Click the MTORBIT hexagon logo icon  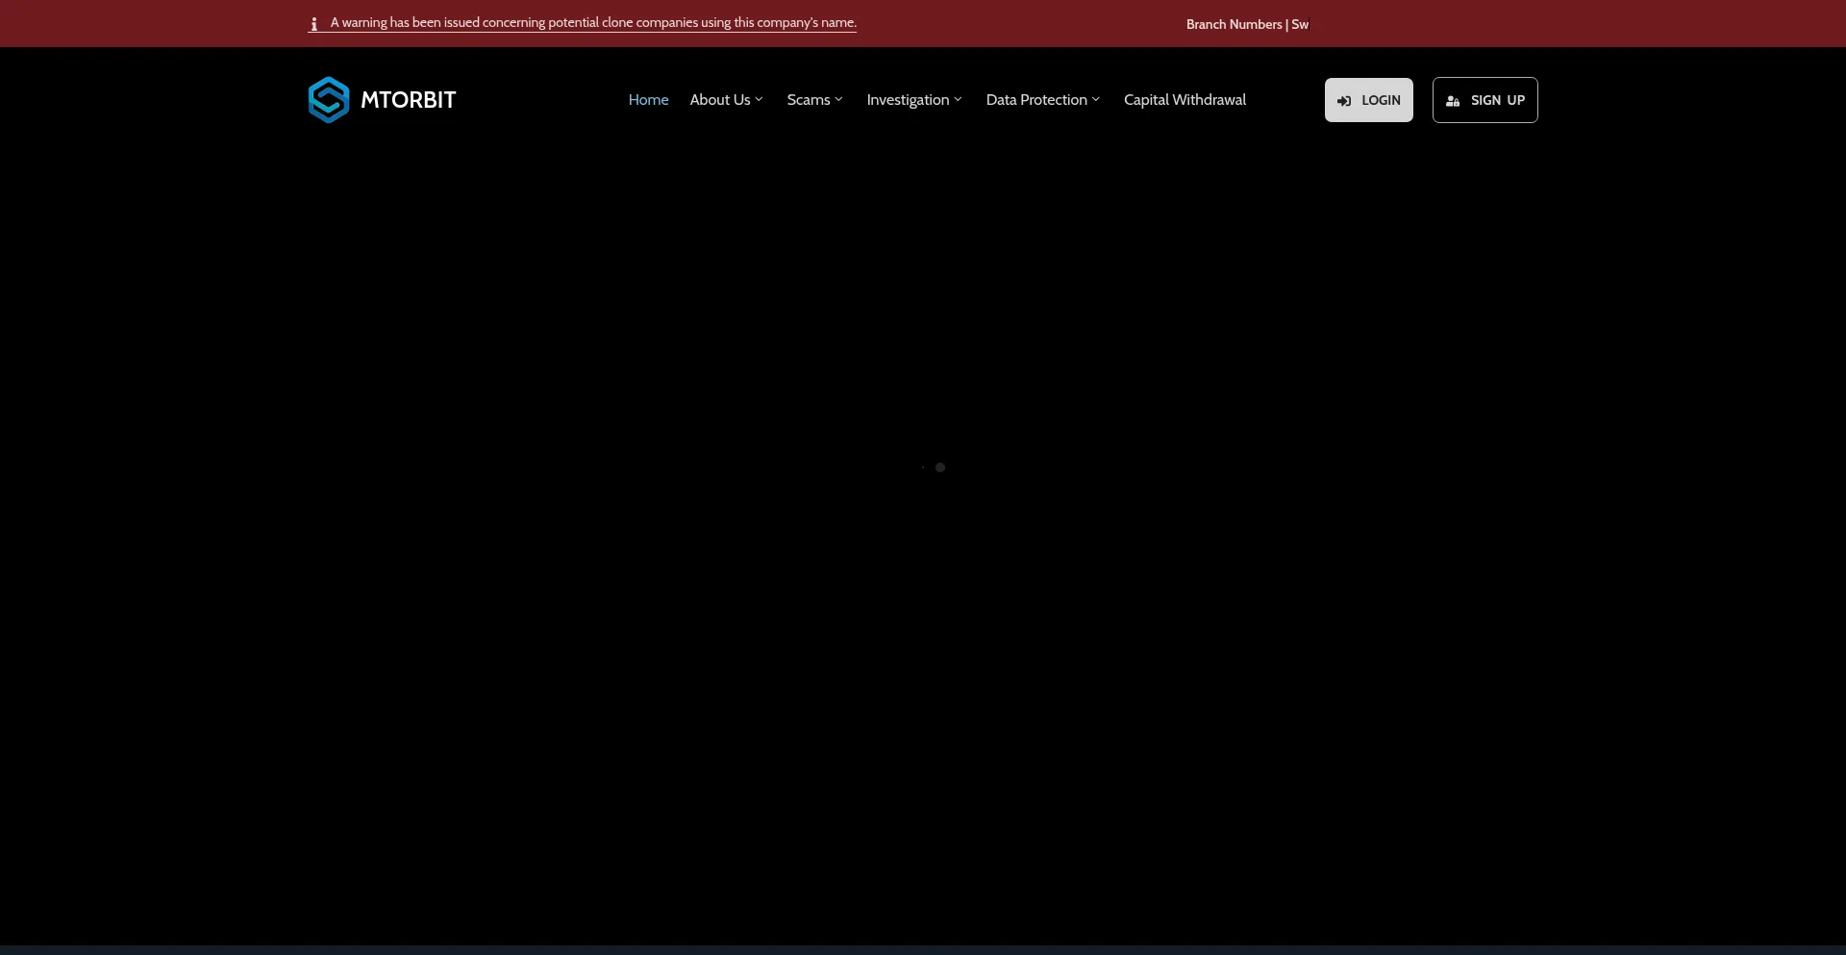(328, 100)
